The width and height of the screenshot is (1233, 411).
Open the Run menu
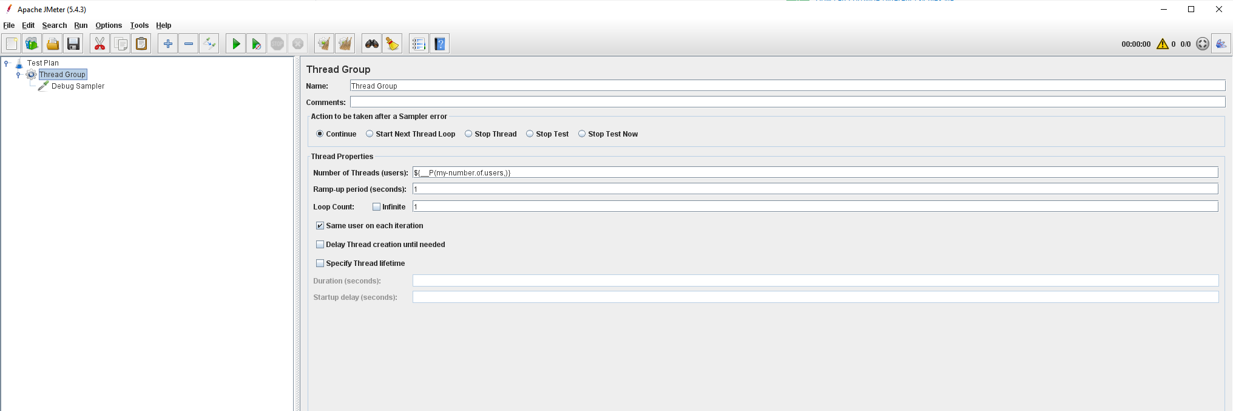[81, 25]
